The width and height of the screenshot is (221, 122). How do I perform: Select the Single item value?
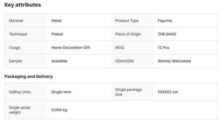(61, 92)
